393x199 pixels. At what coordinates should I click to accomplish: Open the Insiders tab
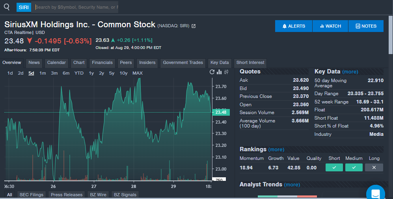click(x=147, y=63)
